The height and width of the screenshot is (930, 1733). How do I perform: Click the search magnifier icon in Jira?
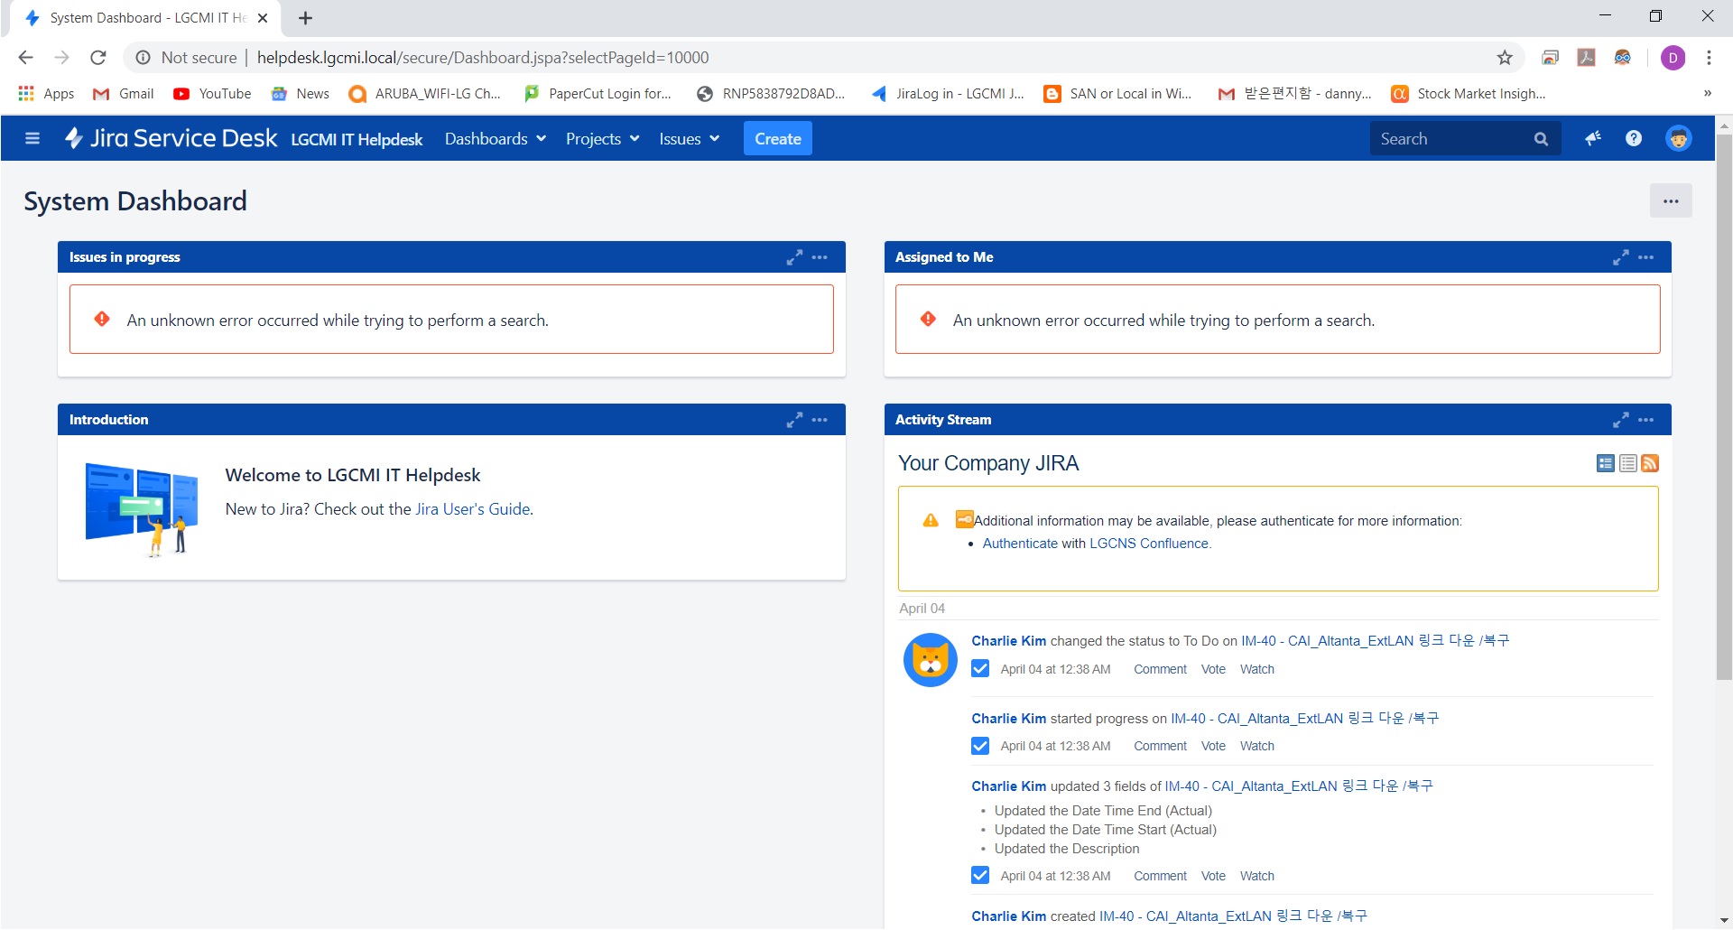coord(1541,139)
